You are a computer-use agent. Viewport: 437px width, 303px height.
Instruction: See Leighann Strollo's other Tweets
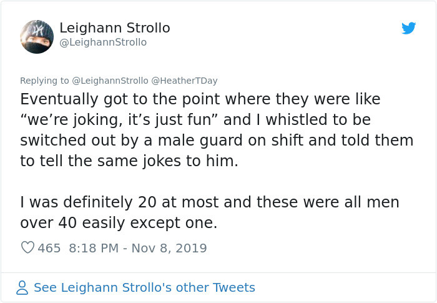(x=144, y=287)
